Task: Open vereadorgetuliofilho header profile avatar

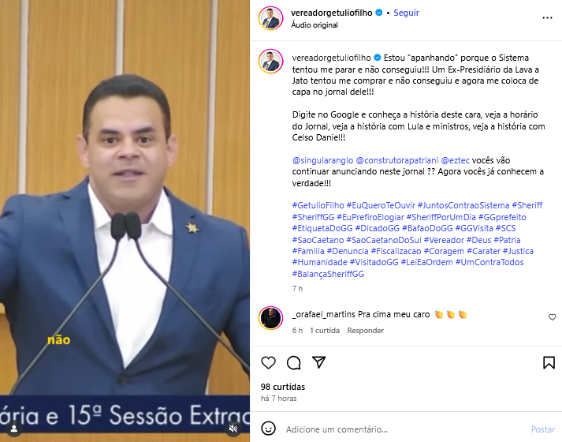Action: pos(270,18)
